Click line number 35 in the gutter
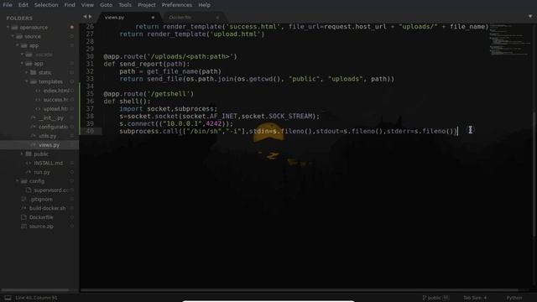 pyautogui.click(x=90, y=94)
